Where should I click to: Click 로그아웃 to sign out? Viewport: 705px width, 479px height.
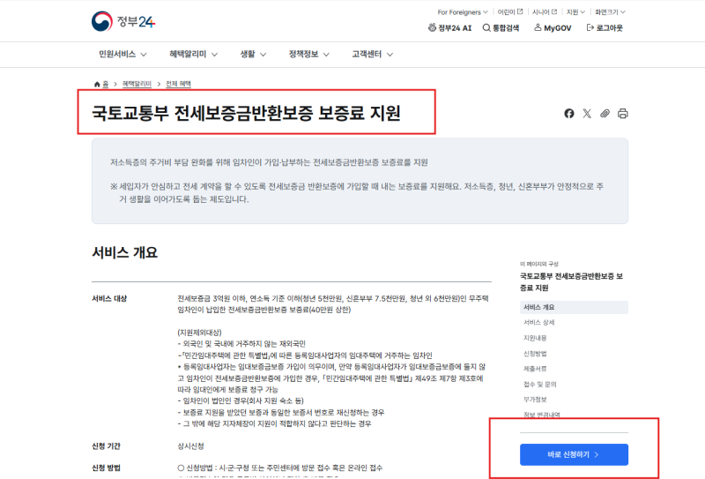pos(605,28)
